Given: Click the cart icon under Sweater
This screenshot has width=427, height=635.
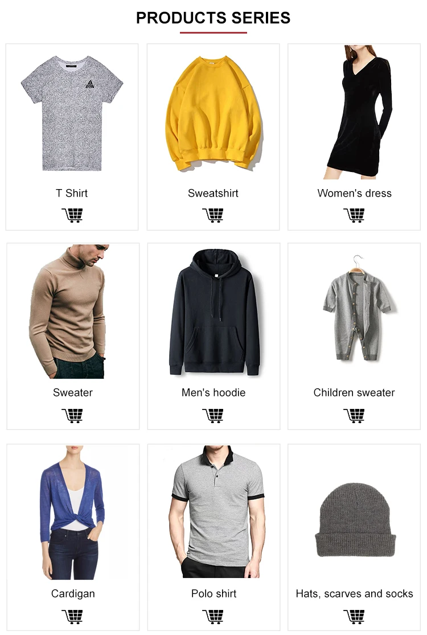Looking at the screenshot, I should 72,416.
